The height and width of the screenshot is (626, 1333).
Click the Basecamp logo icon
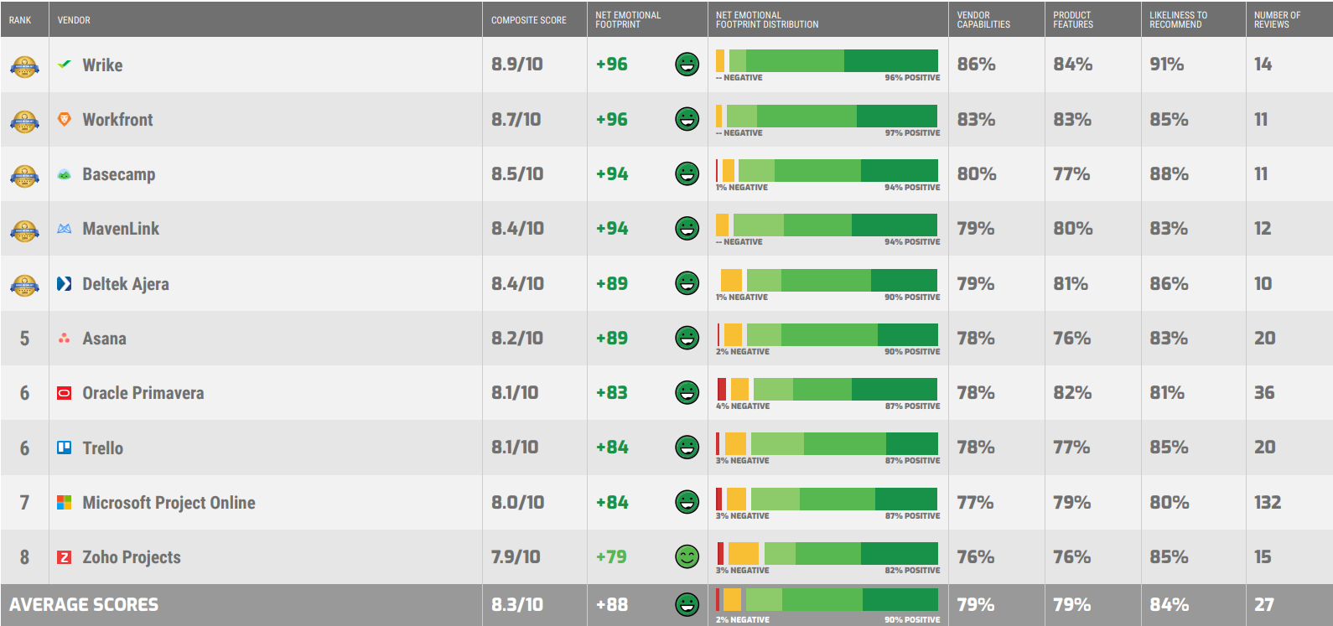click(x=65, y=174)
